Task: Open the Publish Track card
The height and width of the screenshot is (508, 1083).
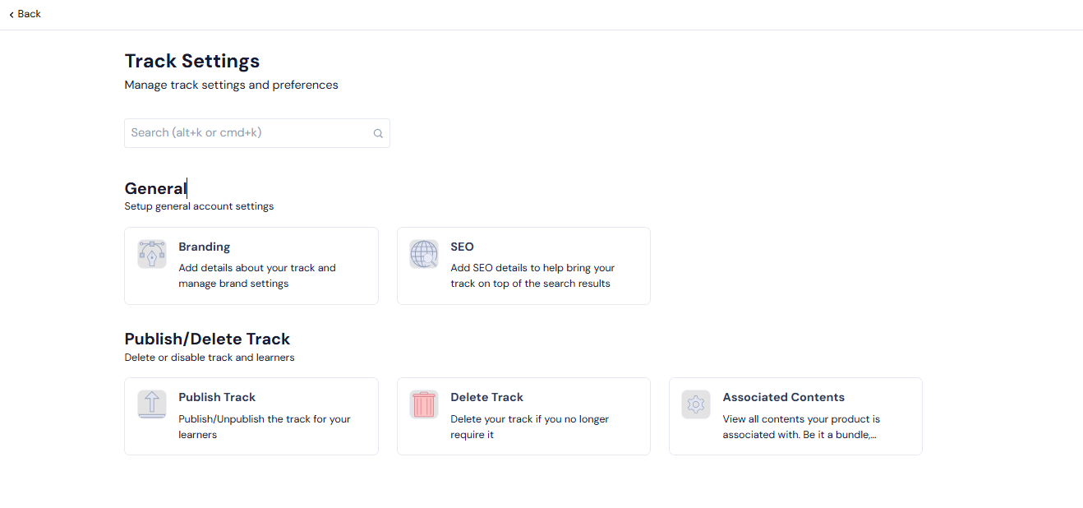Action: pyautogui.click(x=251, y=416)
